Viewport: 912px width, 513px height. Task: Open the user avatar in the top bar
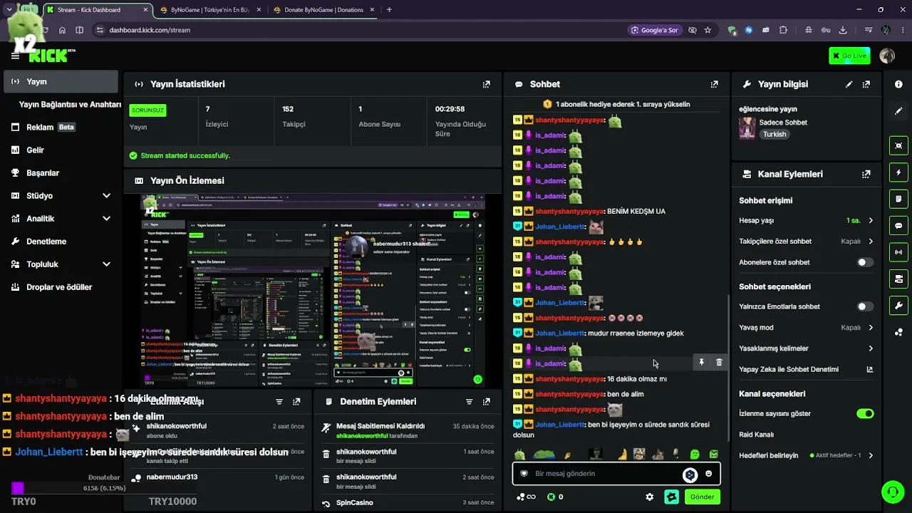(887, 56)
